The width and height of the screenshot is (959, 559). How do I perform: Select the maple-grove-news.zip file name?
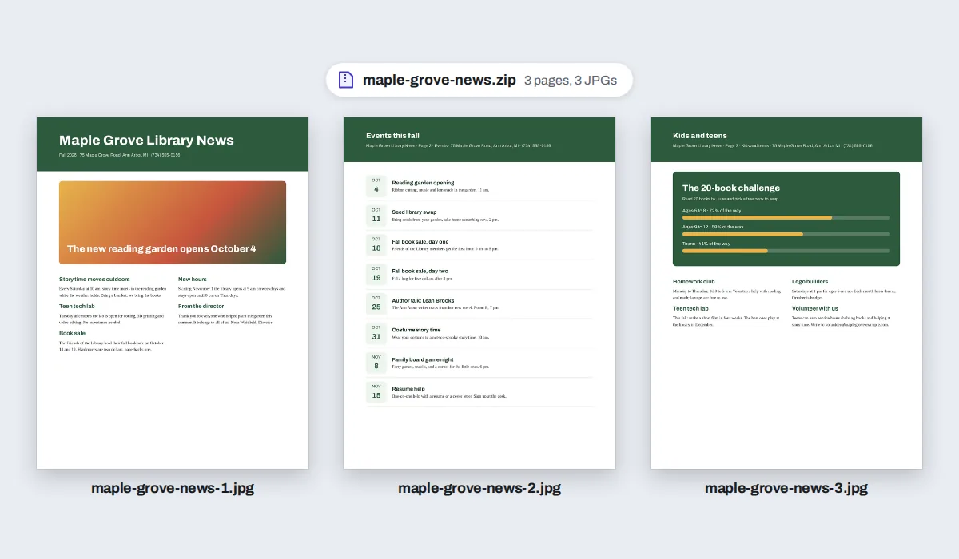(x=440, y=80)
